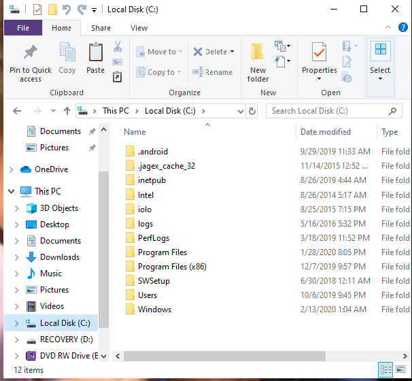This screenshot has width=412, height=381.
Task: Open the address bar history dropdown
Action: coord(240,112)
